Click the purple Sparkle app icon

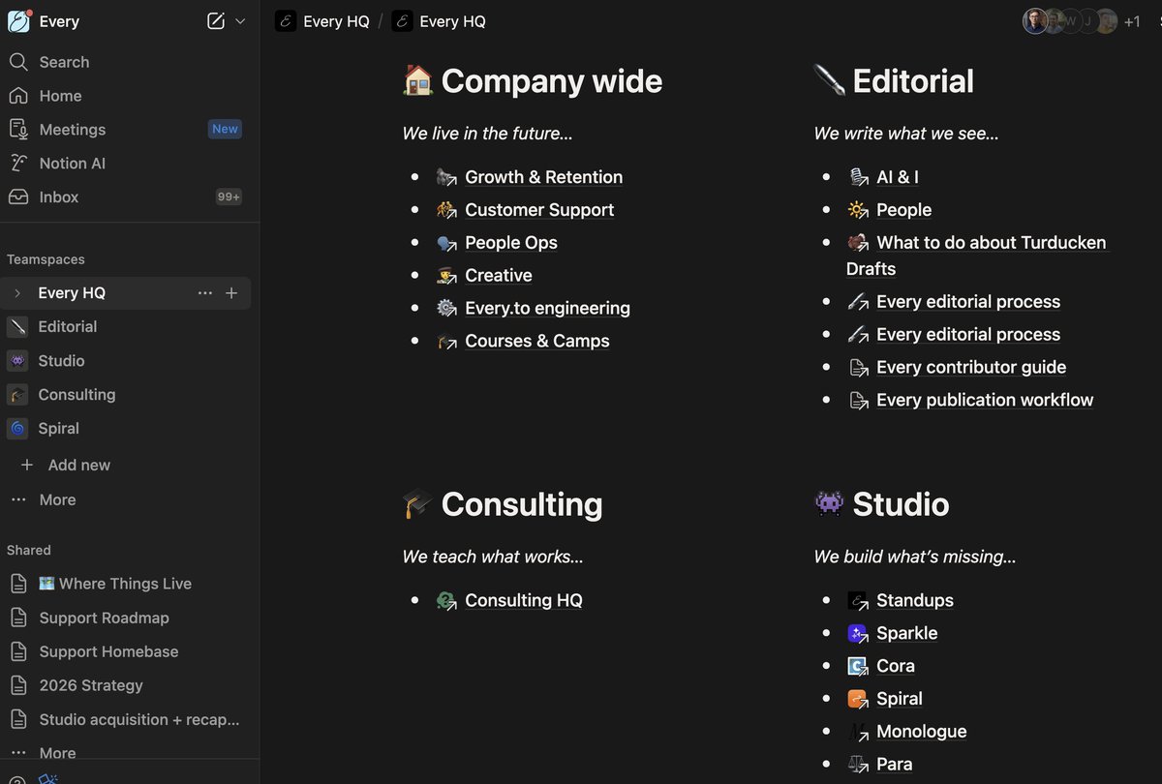click(858, 634)
